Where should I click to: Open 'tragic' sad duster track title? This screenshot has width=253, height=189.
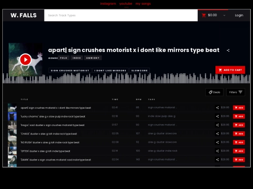(52, 125)
